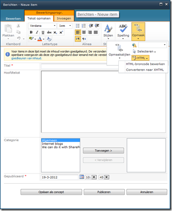Click the text highlight color icon
172x211 pixels.
(31, 39)
